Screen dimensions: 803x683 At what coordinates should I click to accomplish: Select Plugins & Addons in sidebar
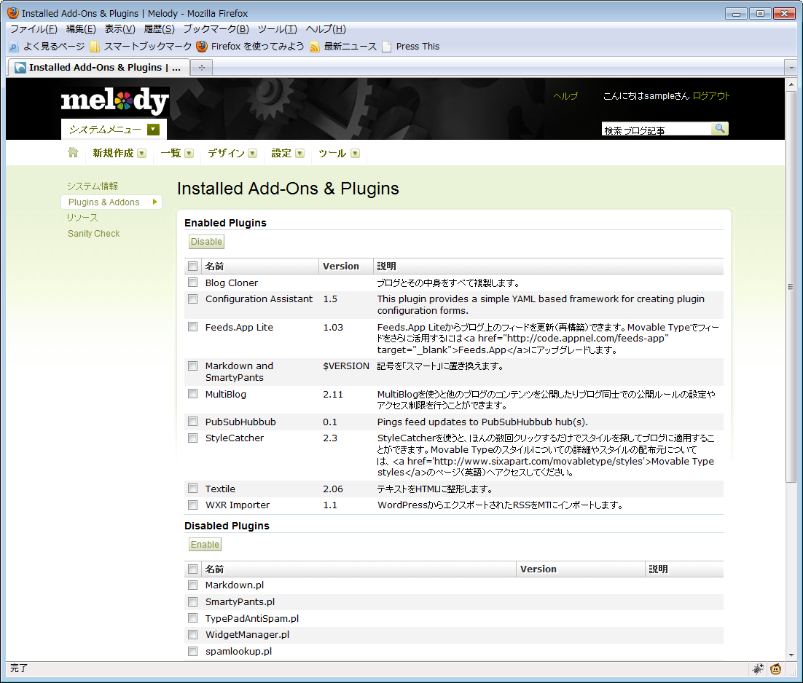click(111, 202)
